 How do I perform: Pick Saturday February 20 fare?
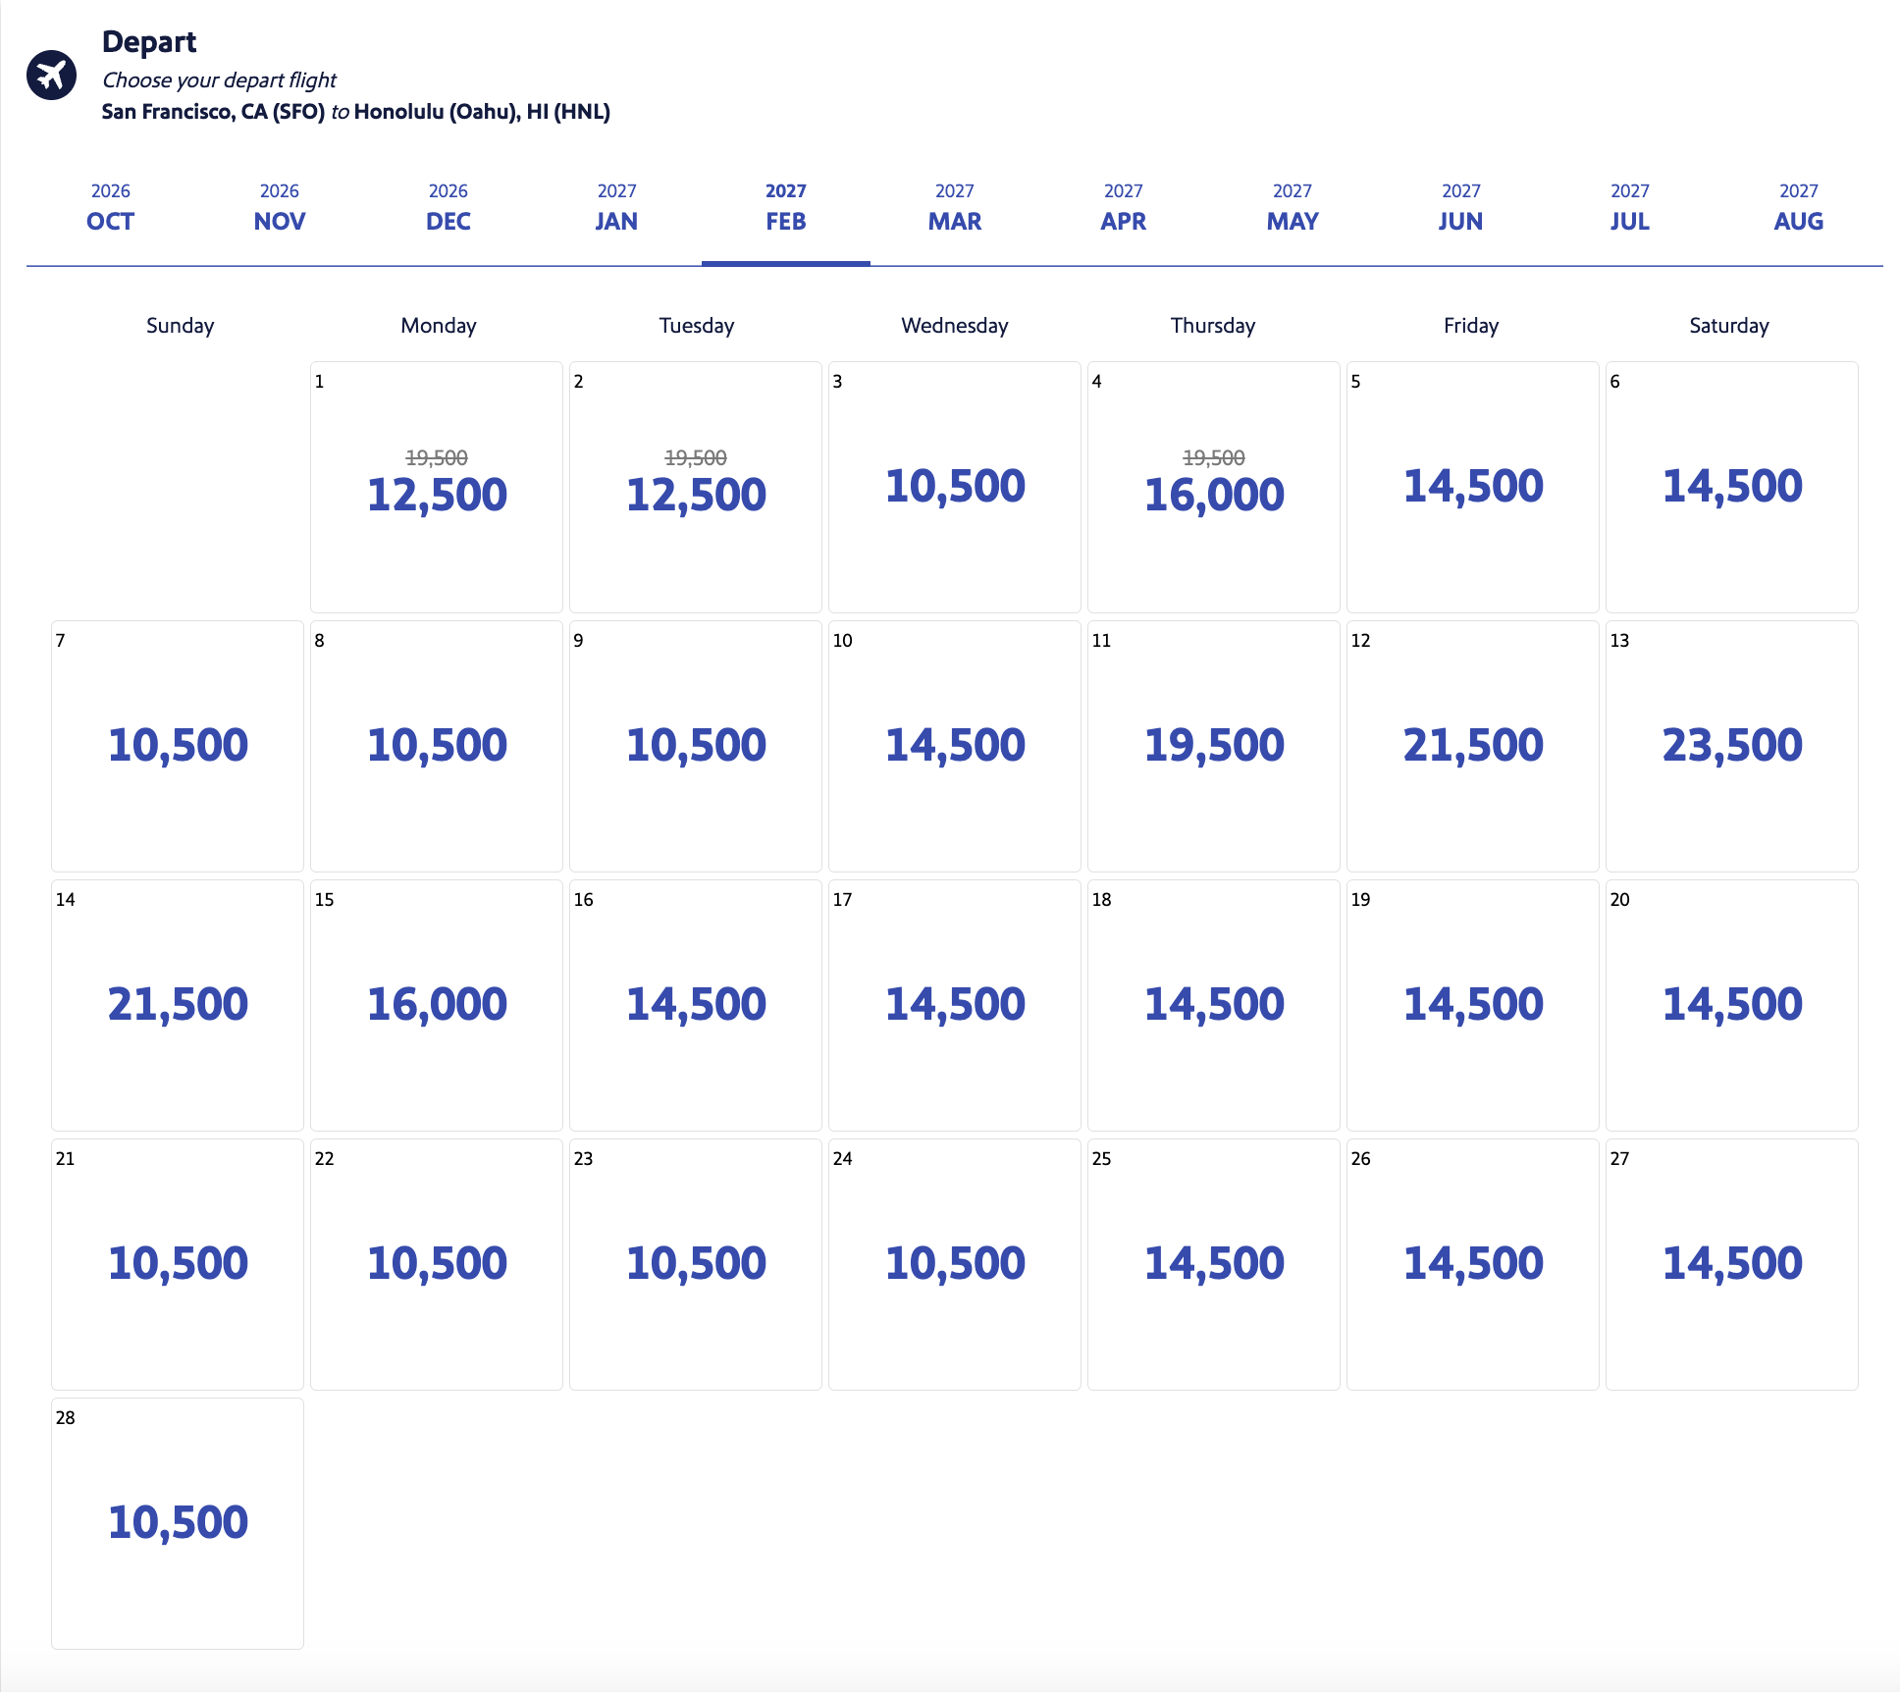tap(1732, 1006)
